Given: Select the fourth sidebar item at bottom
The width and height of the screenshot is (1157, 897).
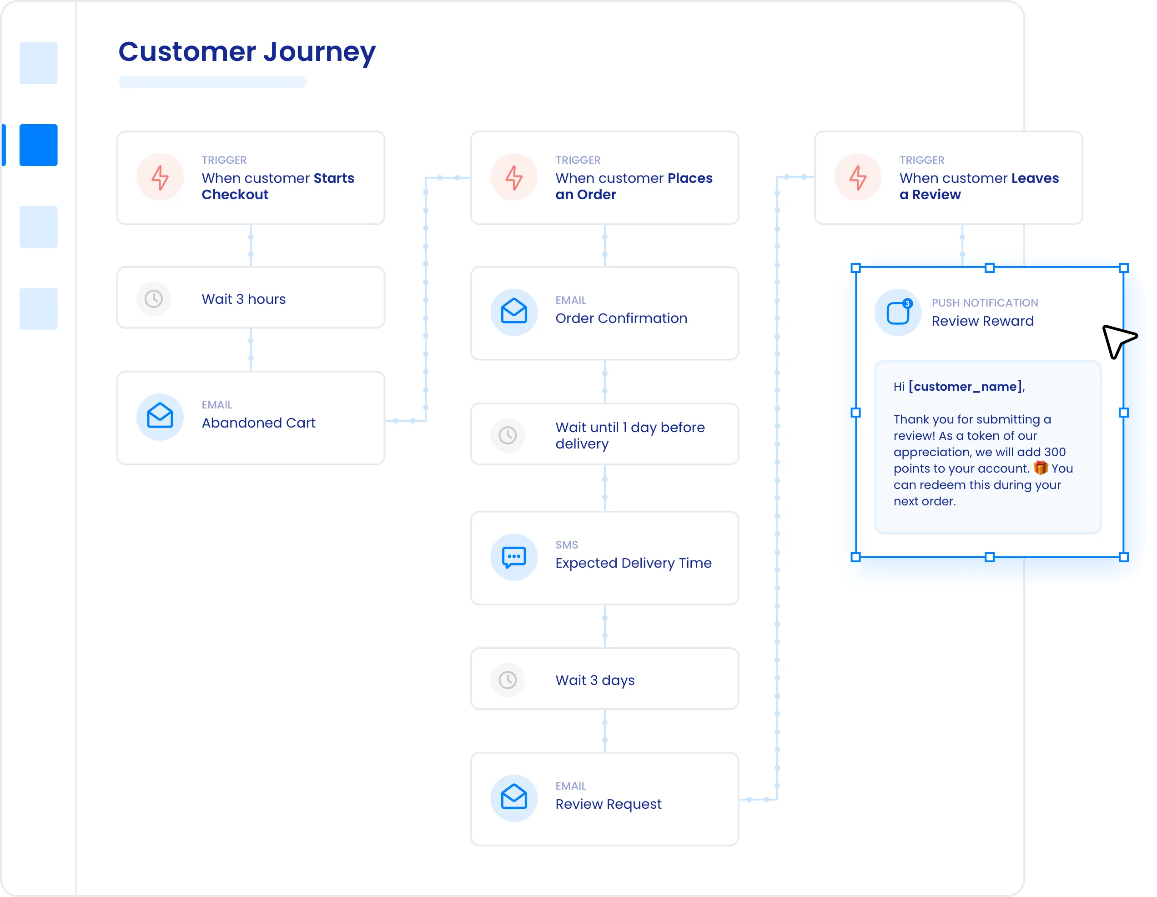Looking at the screenshot, I should (38, 309).
